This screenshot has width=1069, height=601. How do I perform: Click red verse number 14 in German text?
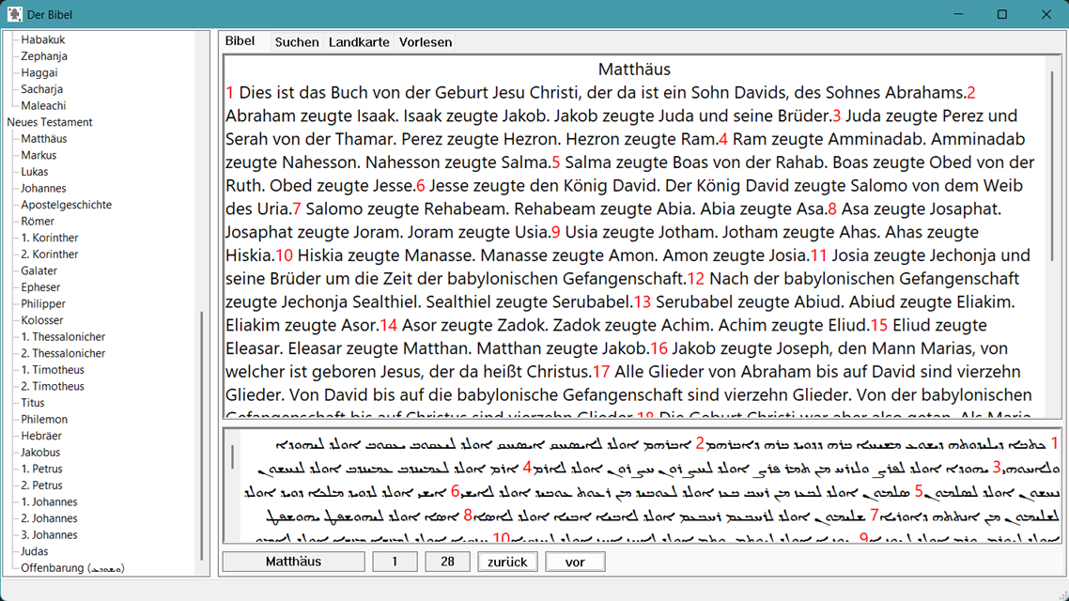tap(389, 325)
